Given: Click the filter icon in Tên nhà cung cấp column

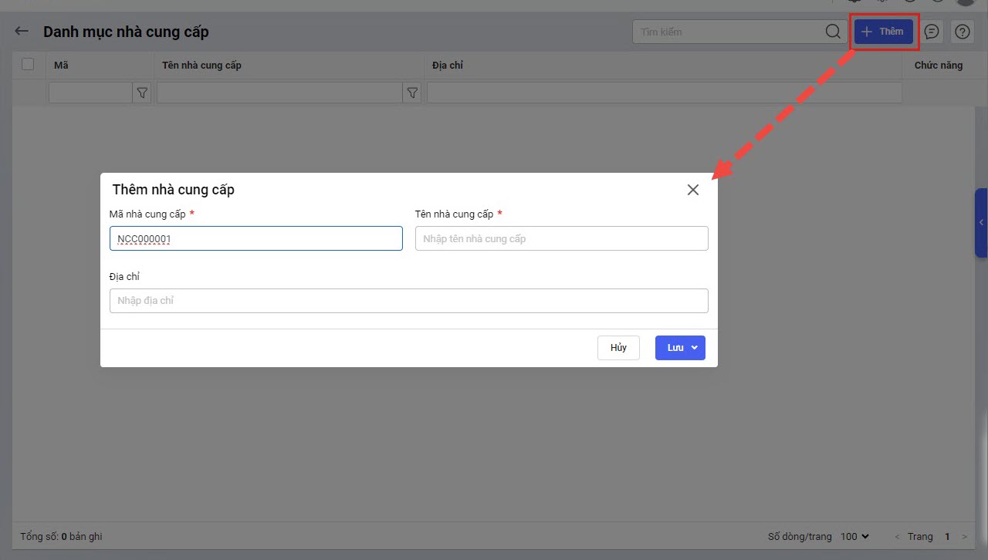Looking at the screenshot, I should (412, 93).
